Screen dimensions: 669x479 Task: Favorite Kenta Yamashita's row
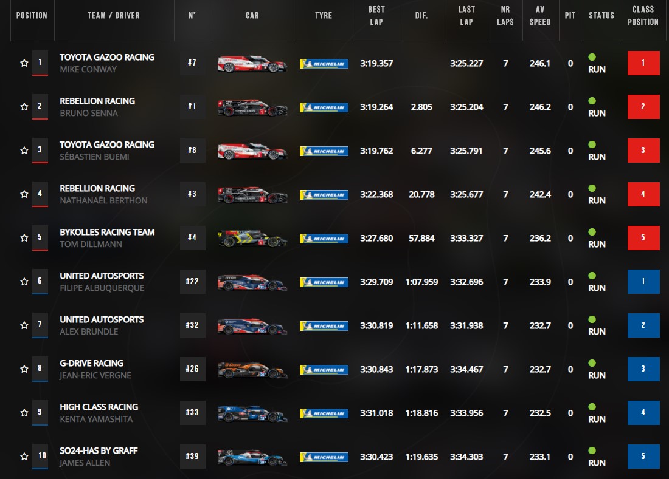click(24, 413)
